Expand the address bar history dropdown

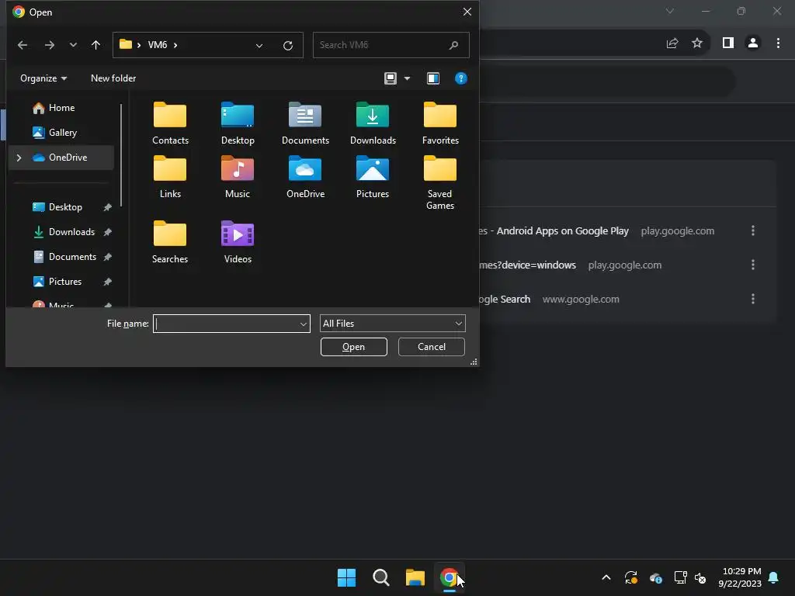259,46
